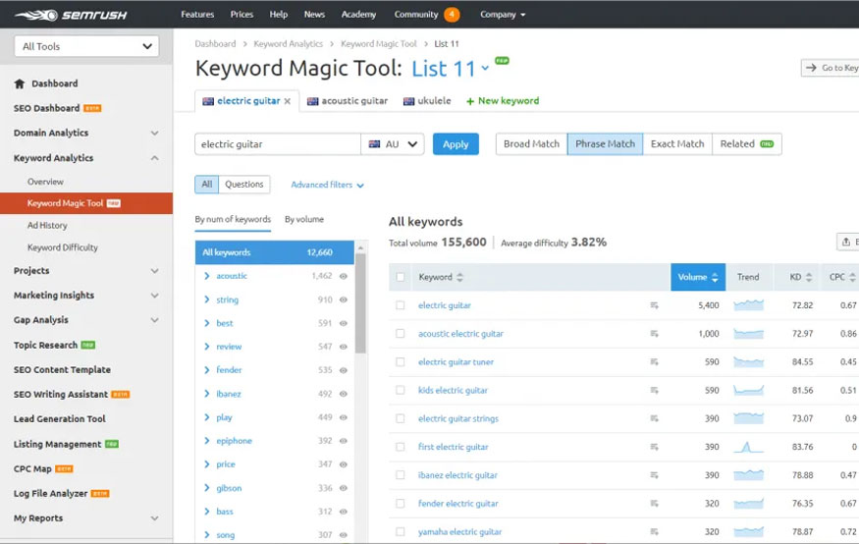Open the electric guitar tuner keyword link
Screen dimensions: 859x544
point(456,362)
